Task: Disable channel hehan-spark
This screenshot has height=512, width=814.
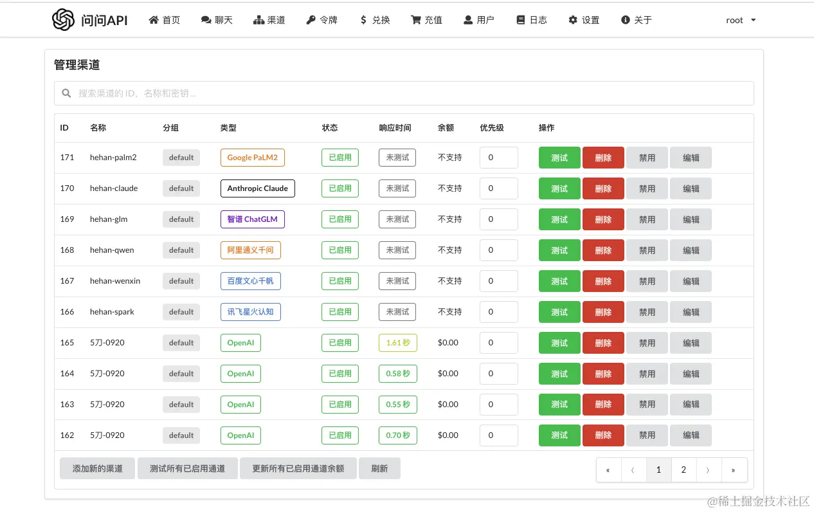Action: 647,312
